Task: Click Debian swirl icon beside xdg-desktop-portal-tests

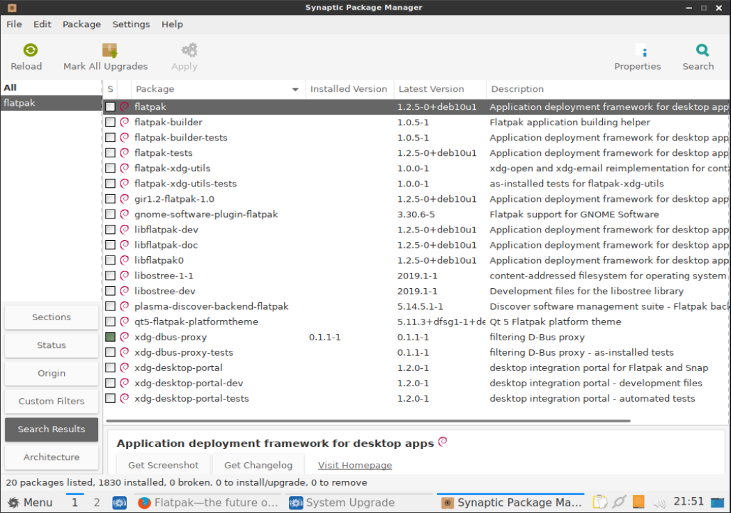Action: 125,398
